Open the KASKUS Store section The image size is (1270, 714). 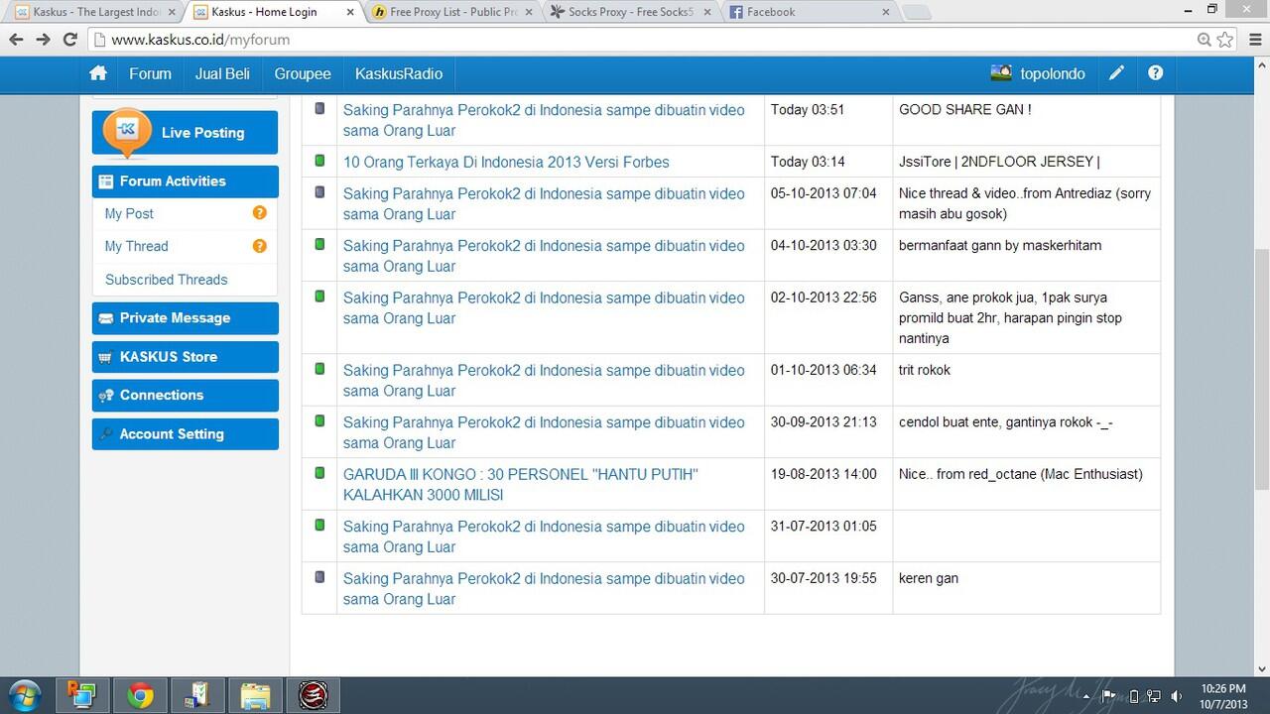[185, 357]
